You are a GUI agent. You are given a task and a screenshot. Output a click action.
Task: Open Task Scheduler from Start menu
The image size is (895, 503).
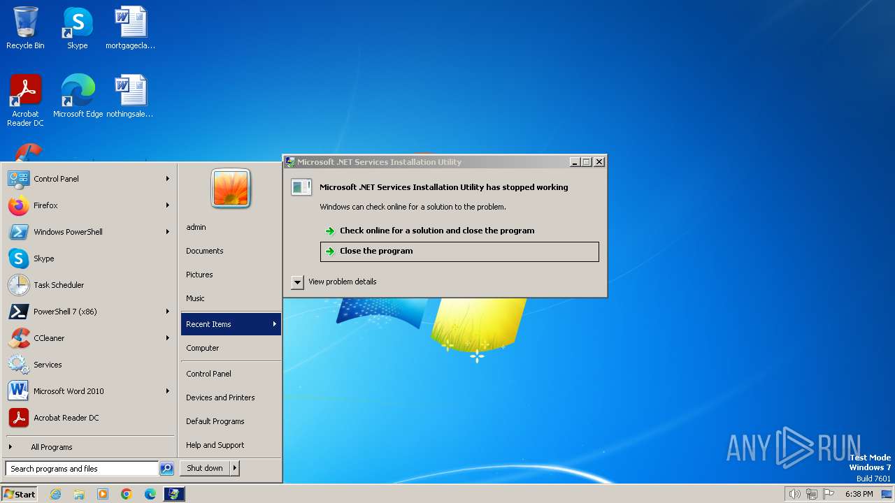tap(89, 285)
